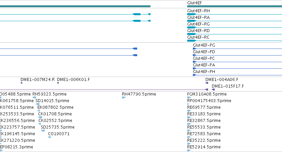The height and width of the screenshot is (152, 282).
Task: Click the EK271220.5prime EST label
Action: pyautogui.click(x=18, y=141)
